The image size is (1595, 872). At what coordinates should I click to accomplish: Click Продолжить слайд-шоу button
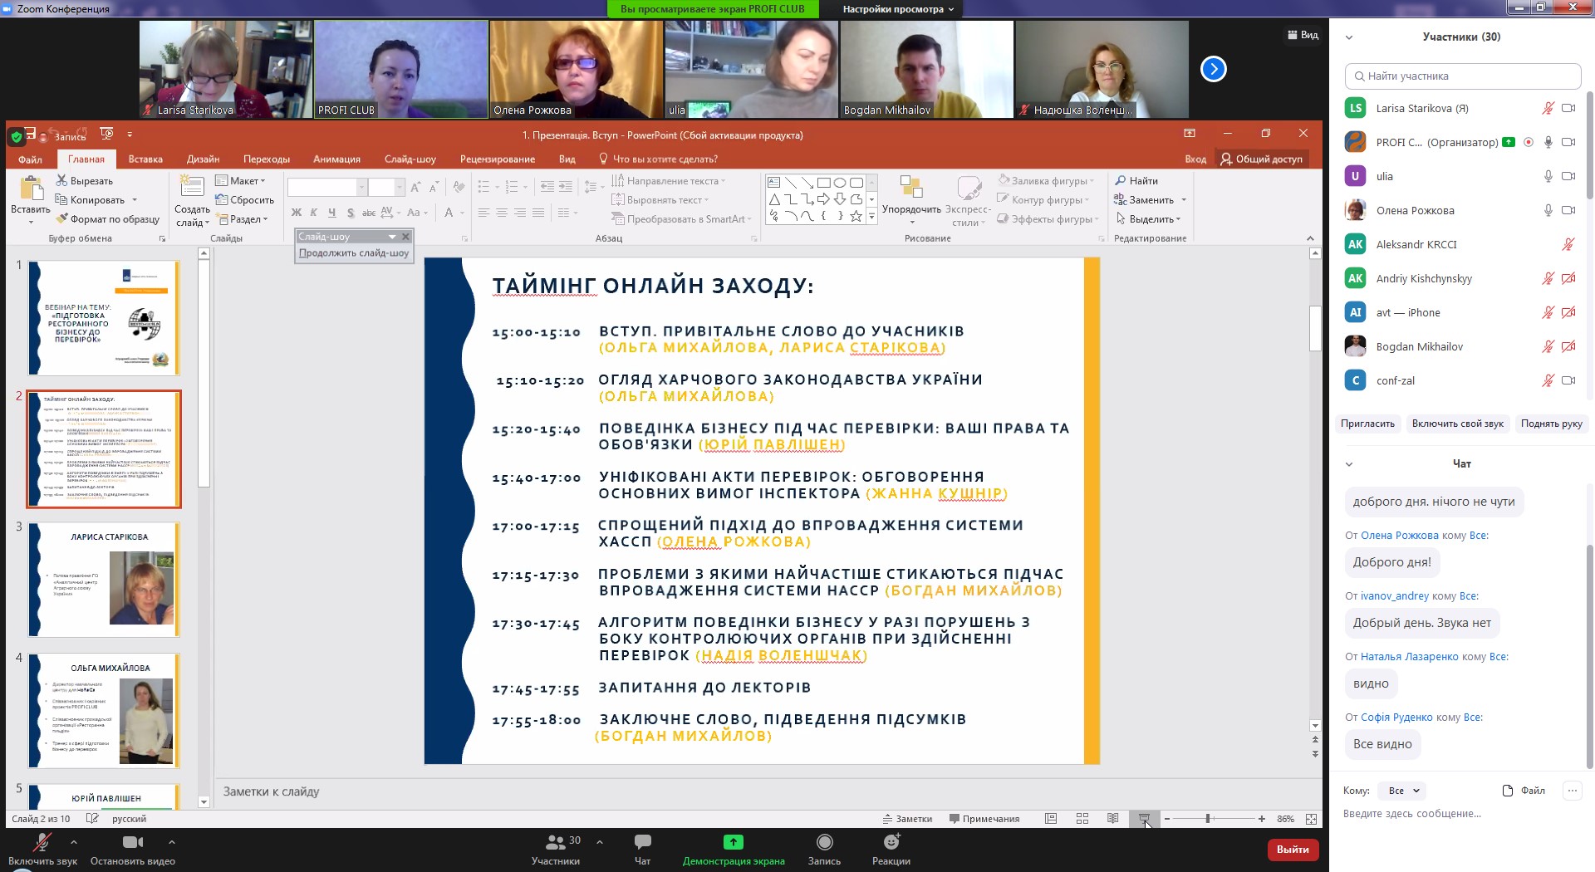click(x=354, y=253)
